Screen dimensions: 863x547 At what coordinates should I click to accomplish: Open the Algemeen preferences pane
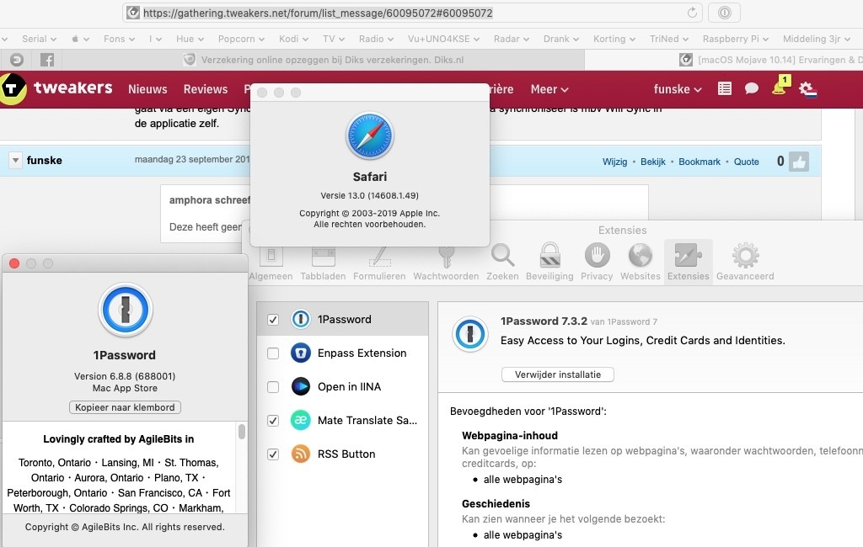271,264
